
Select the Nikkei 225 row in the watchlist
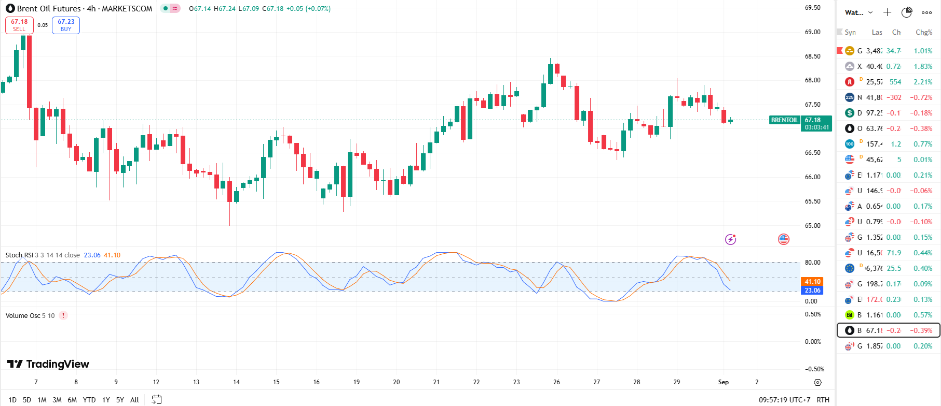[888, 97]
